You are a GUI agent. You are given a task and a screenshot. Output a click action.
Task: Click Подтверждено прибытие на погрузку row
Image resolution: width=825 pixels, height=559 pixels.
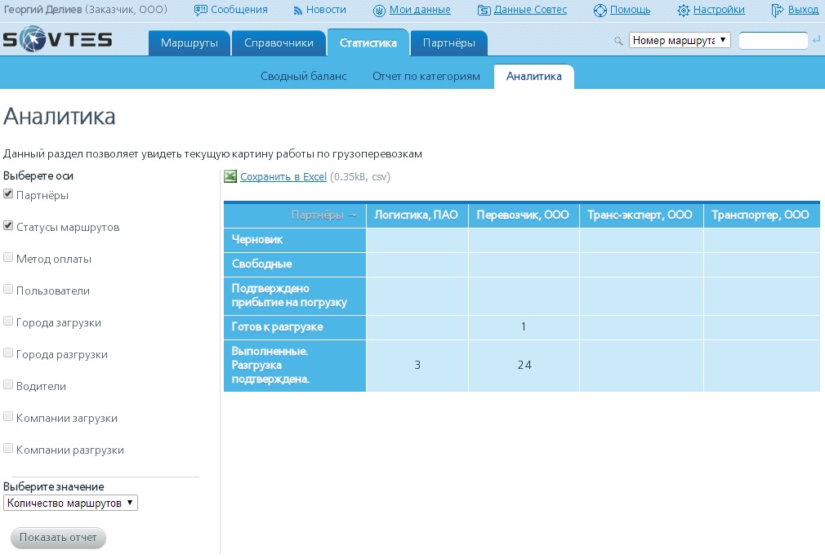click(x=295, y=296)
